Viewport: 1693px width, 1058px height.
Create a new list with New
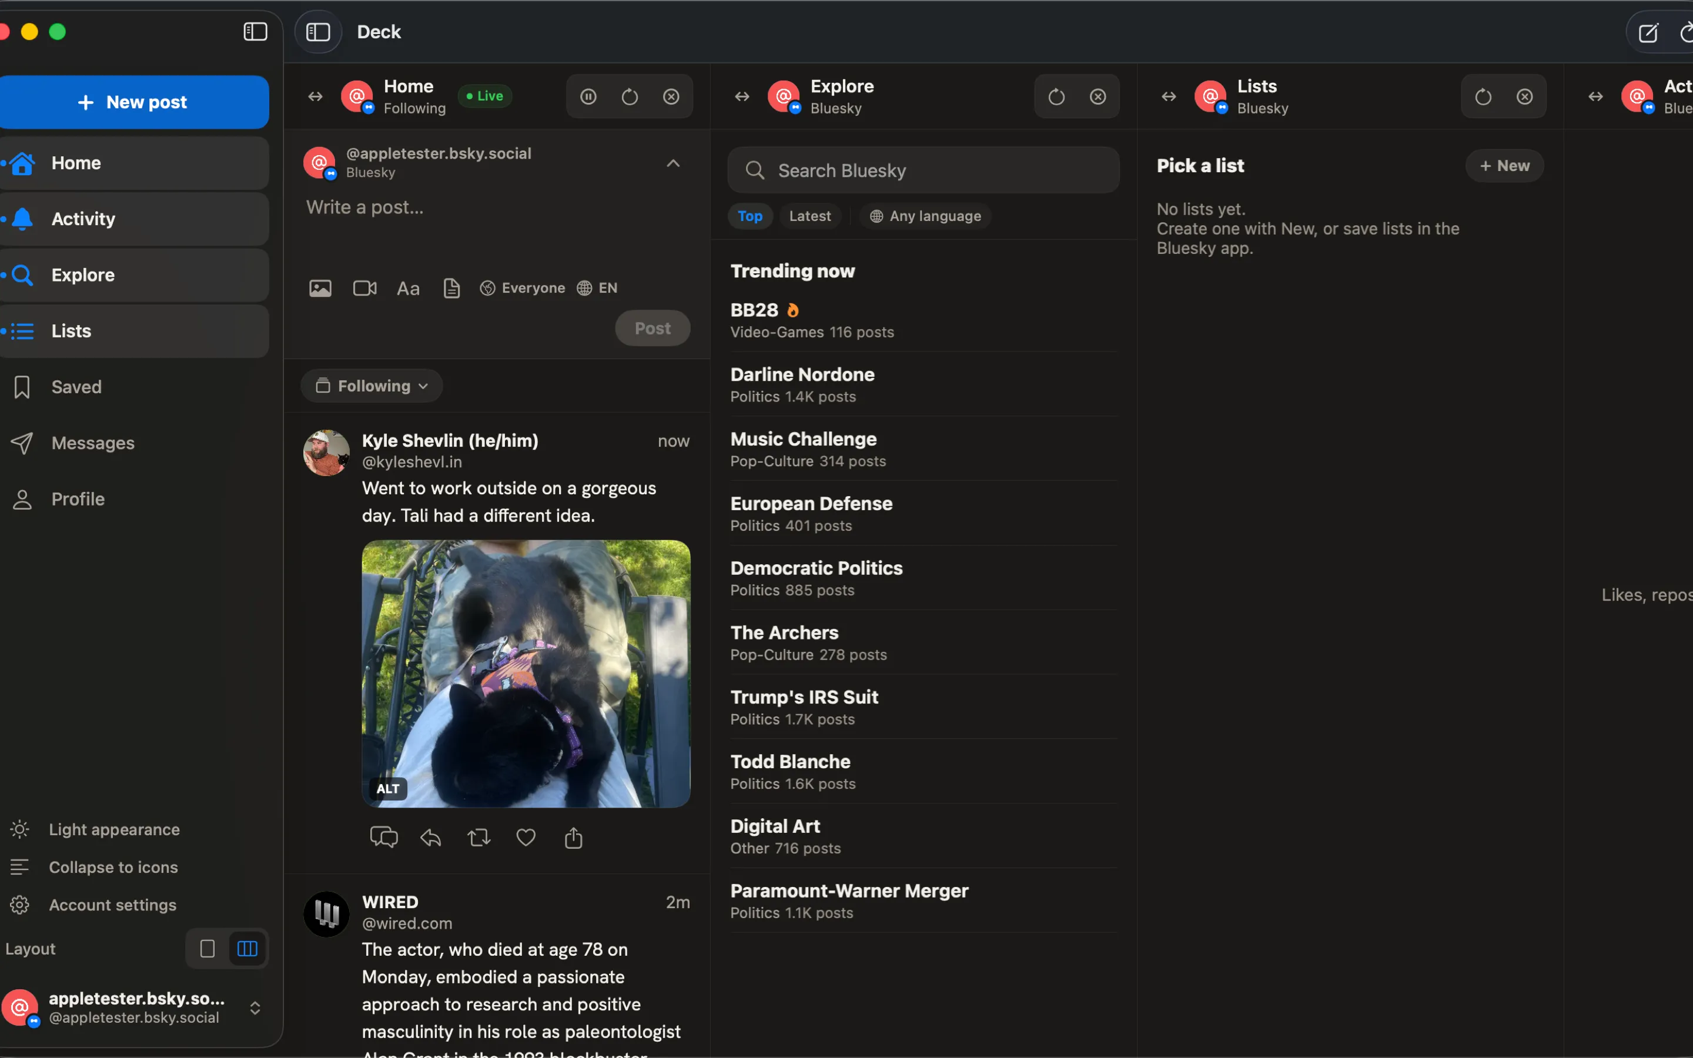point(1504,166)
